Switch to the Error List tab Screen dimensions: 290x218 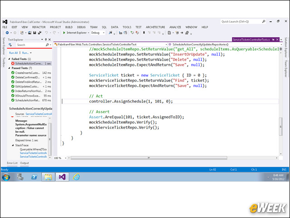(12, 163)
